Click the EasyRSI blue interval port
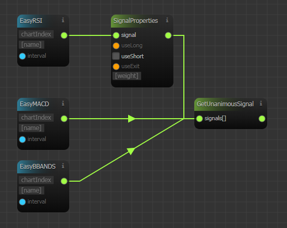The image size is (287, 228). coord(22,56)
